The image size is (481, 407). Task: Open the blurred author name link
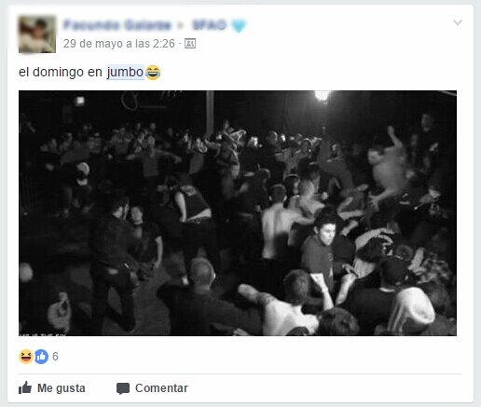pyautogui.click(x=117, y=25)
